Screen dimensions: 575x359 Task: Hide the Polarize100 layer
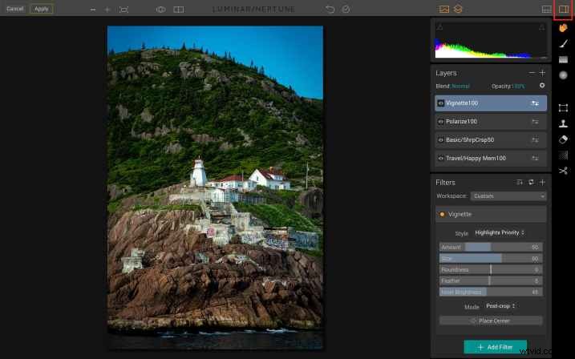[x=441, y=122]
